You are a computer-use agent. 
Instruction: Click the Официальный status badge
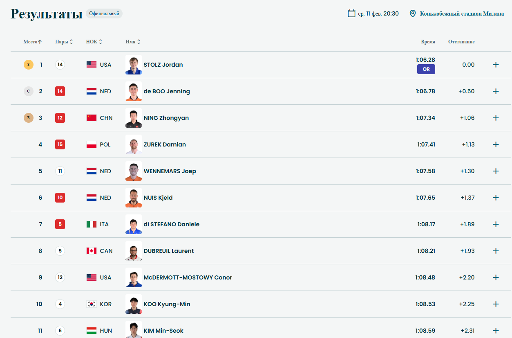(x=104, y=14)
